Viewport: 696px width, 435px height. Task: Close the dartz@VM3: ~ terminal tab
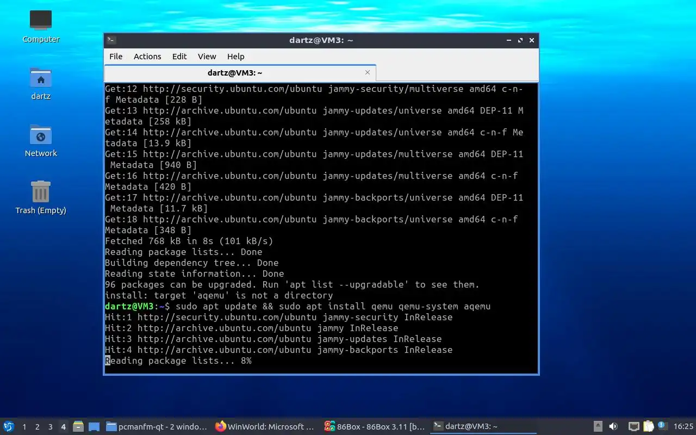[x=368, y=72]
